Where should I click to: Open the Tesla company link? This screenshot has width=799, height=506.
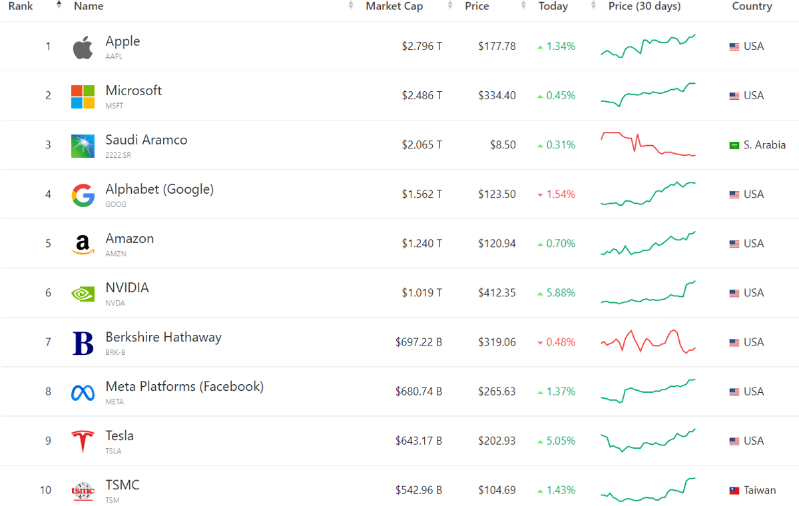[120, 435]
